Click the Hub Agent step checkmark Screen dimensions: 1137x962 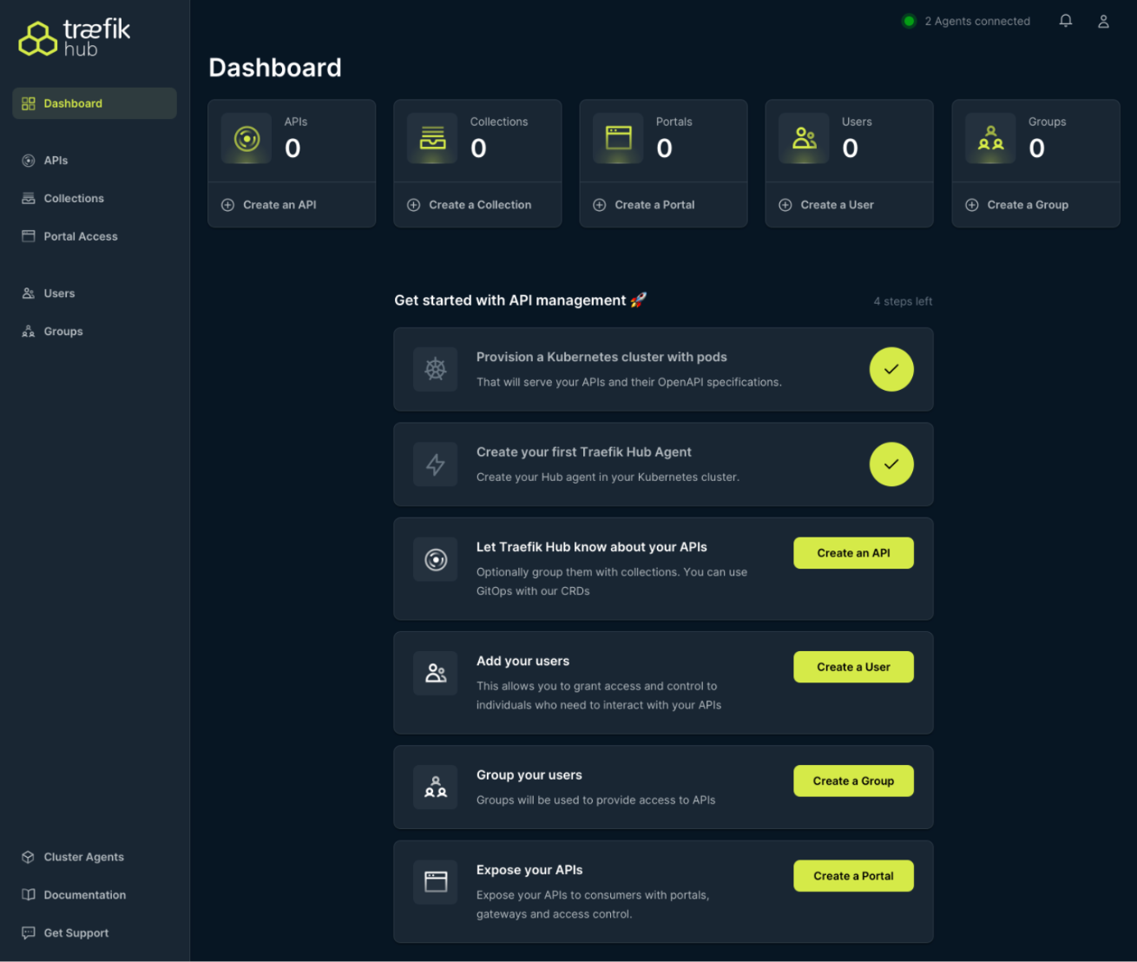pyautogui.click(x=891, y=465)
